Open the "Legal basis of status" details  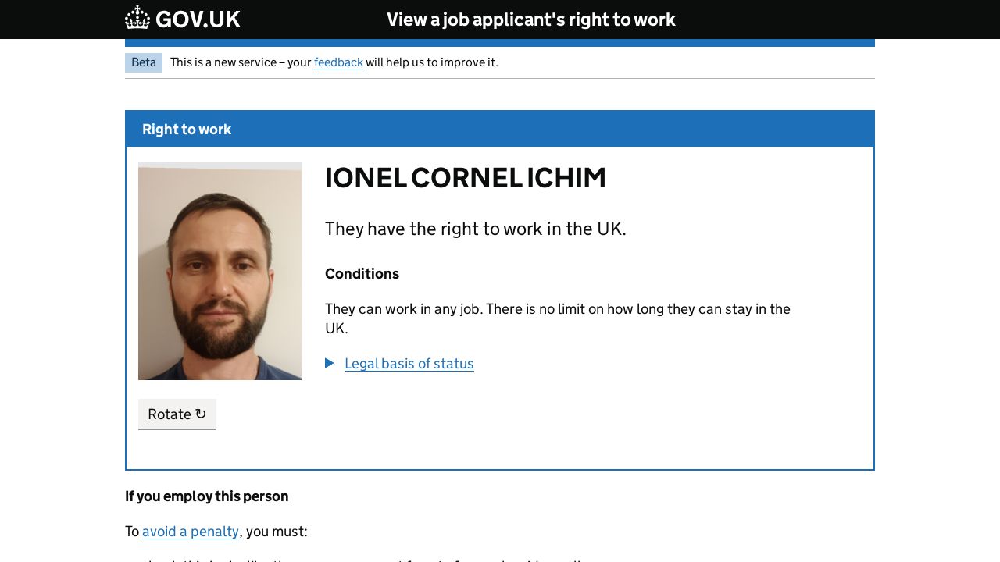click(x=409, y=364)
